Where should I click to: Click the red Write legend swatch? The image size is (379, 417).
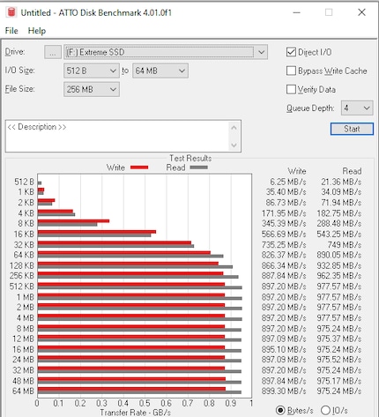[x=139, y=168]
